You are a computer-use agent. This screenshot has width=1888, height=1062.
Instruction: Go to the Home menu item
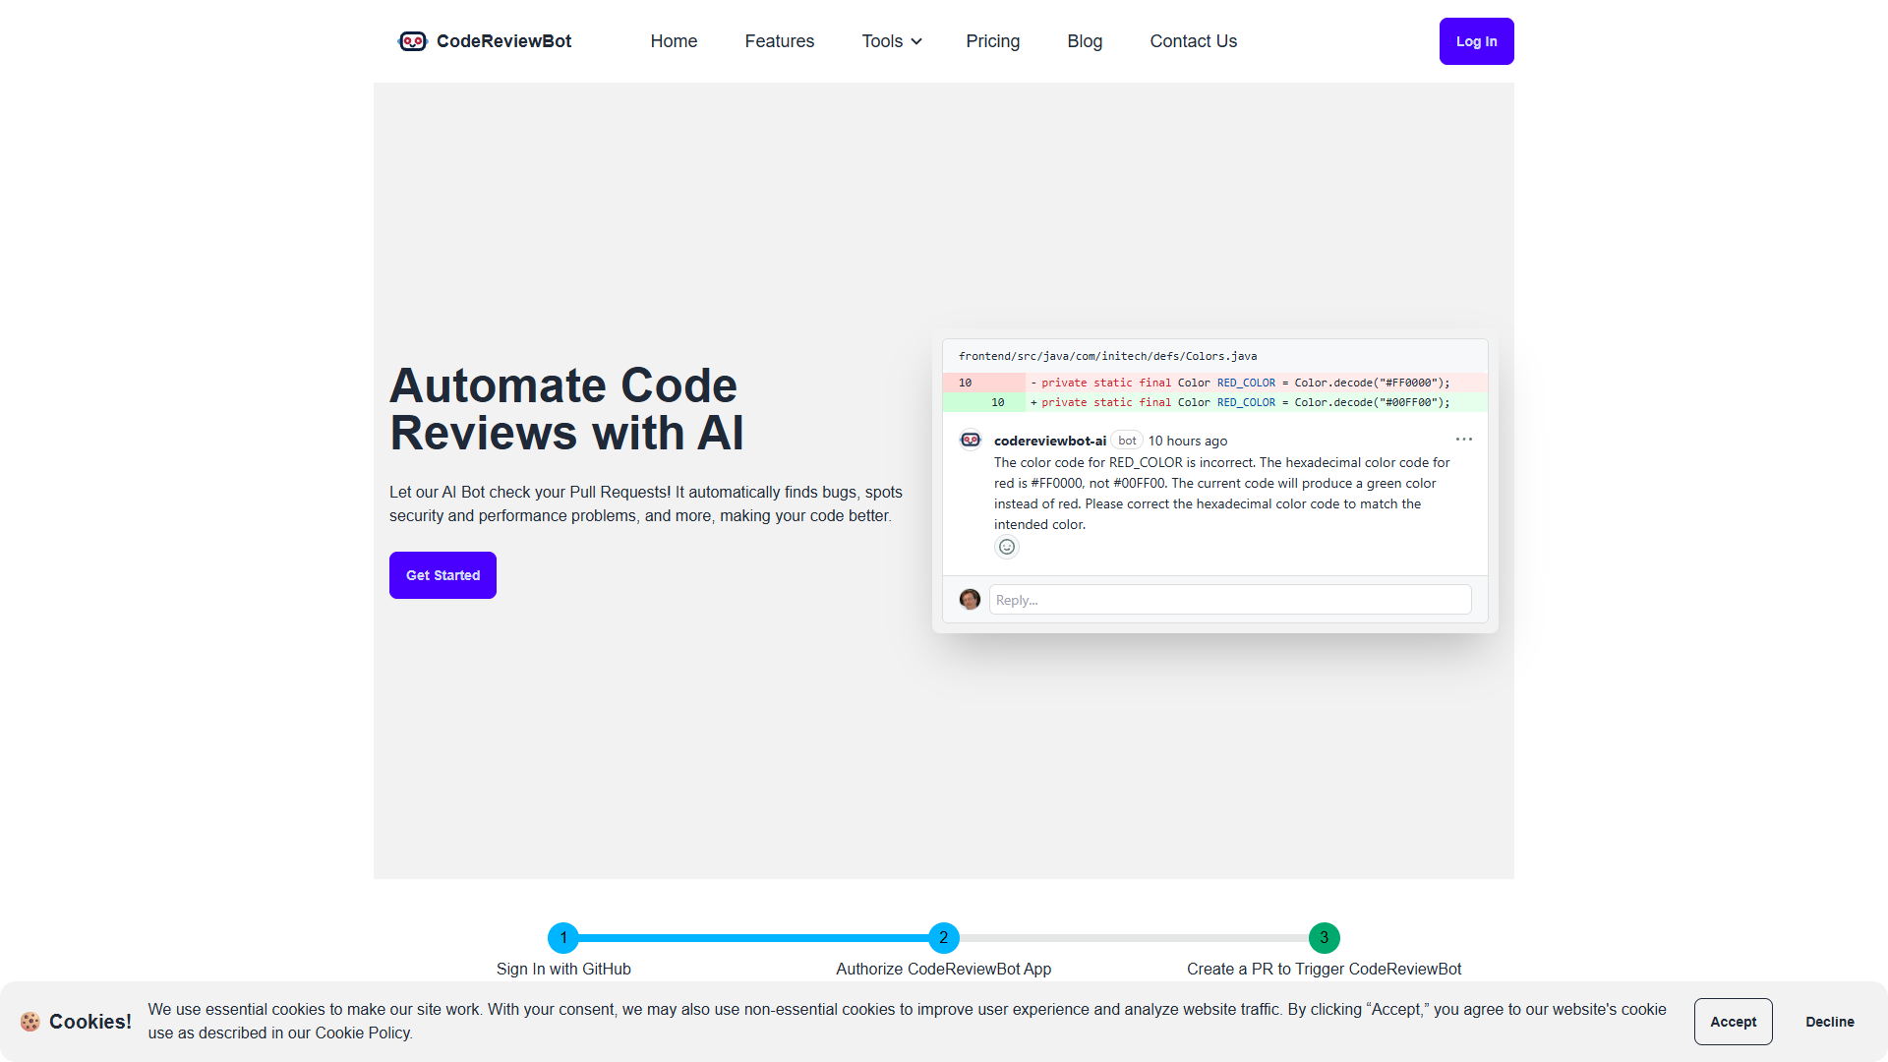[674, 41]
